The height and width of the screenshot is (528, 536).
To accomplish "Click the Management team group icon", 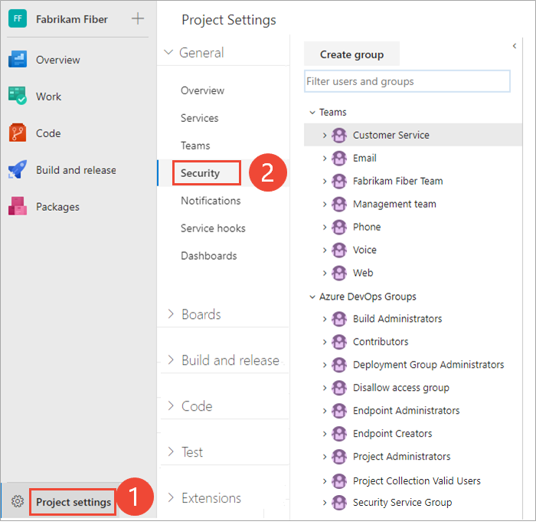I will coord(339,204).
